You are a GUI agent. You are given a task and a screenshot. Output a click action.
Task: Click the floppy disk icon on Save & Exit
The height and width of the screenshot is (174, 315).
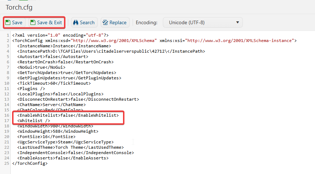(33, 22)
